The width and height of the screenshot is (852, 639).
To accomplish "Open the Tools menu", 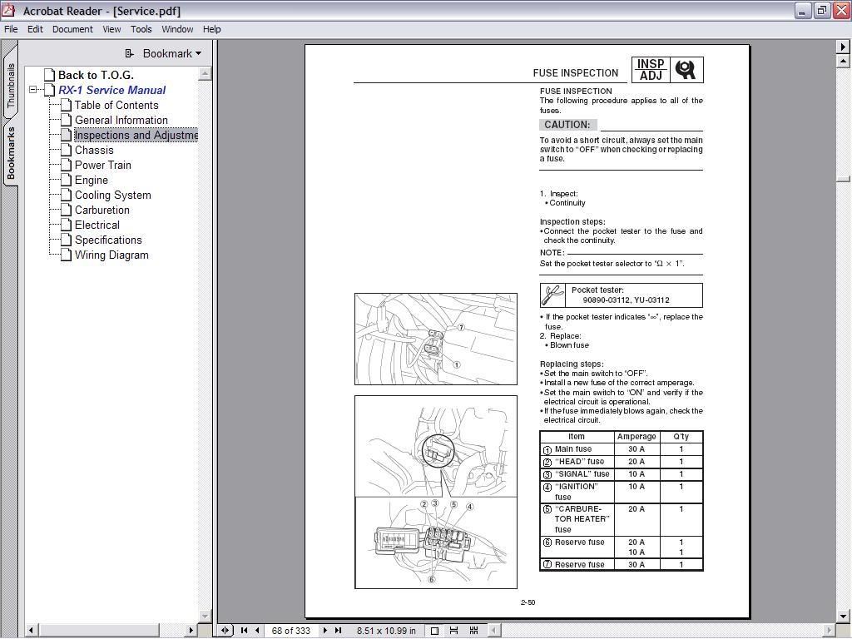I will [x=141, y=29].
